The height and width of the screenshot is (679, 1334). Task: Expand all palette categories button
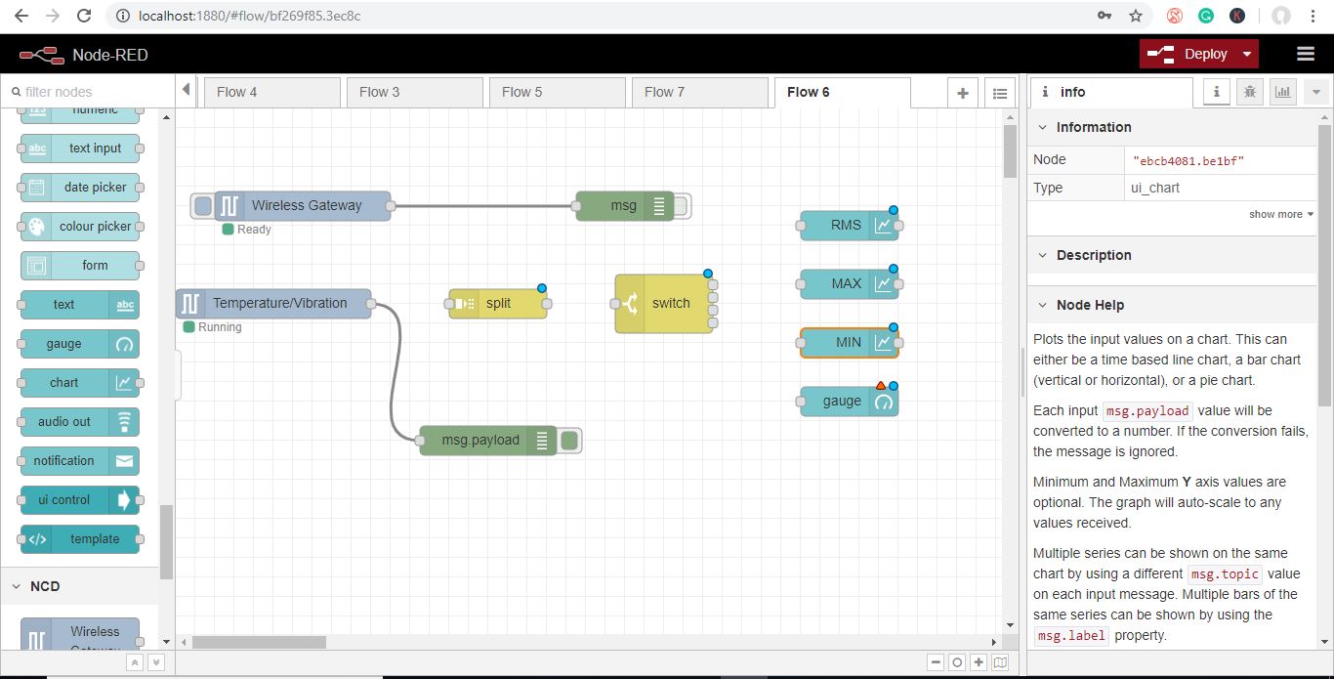point(155,662)
